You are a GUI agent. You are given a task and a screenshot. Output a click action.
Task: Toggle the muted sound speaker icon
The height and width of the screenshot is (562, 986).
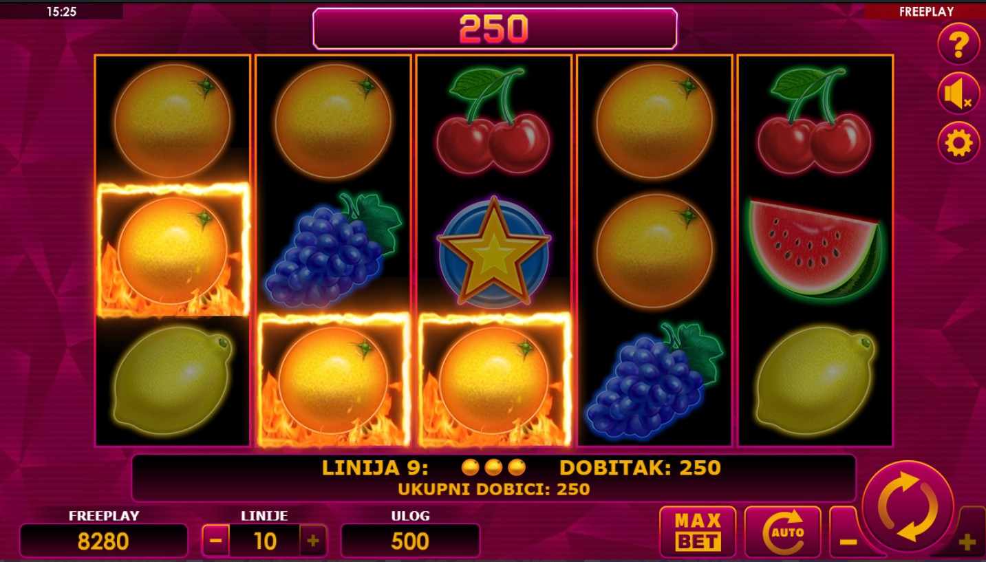pos(958,94)
